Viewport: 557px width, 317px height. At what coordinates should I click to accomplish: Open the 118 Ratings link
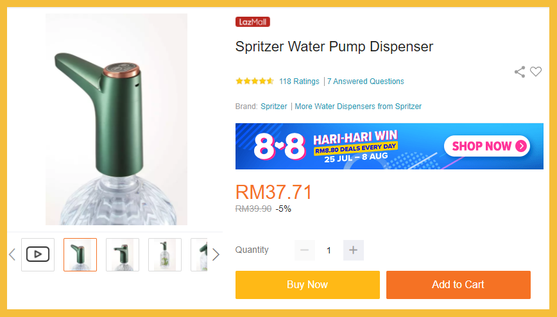pyautogui.click(x=299, y=81)
